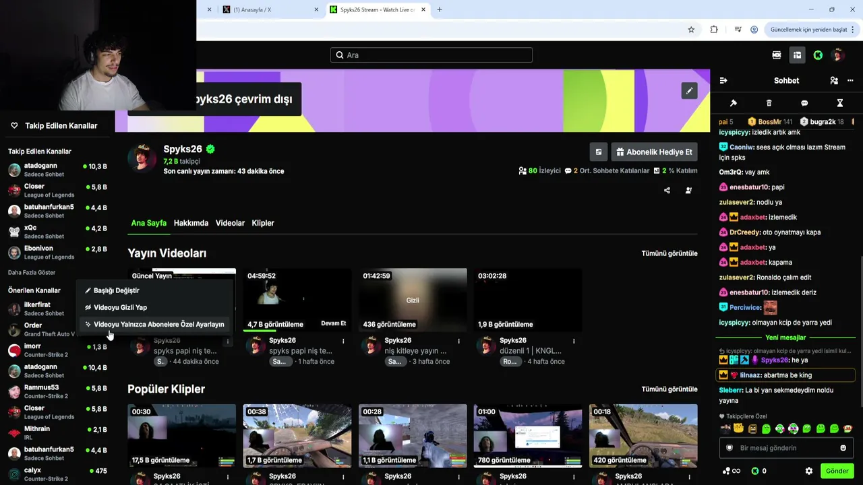Screen dimensions: 863x485
Task: Open the Videolar channel tab
Action: click(230, 223)
